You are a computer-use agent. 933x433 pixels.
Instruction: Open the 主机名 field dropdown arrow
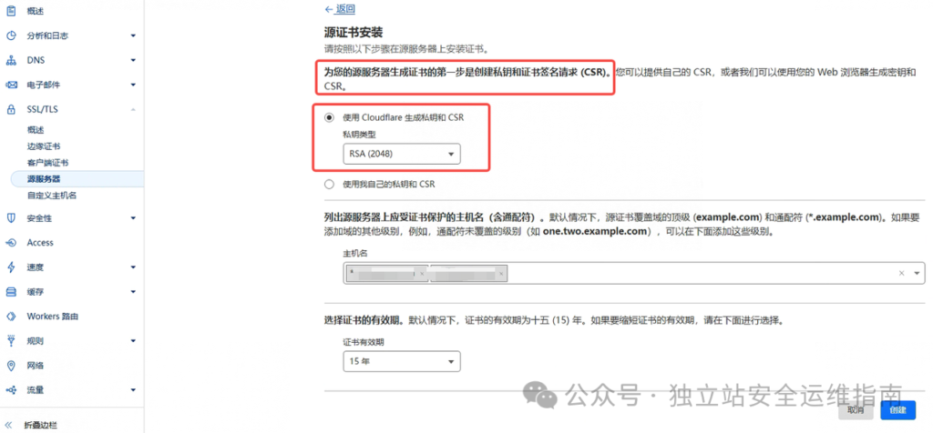pyautogui.click(x=917, y=273)
